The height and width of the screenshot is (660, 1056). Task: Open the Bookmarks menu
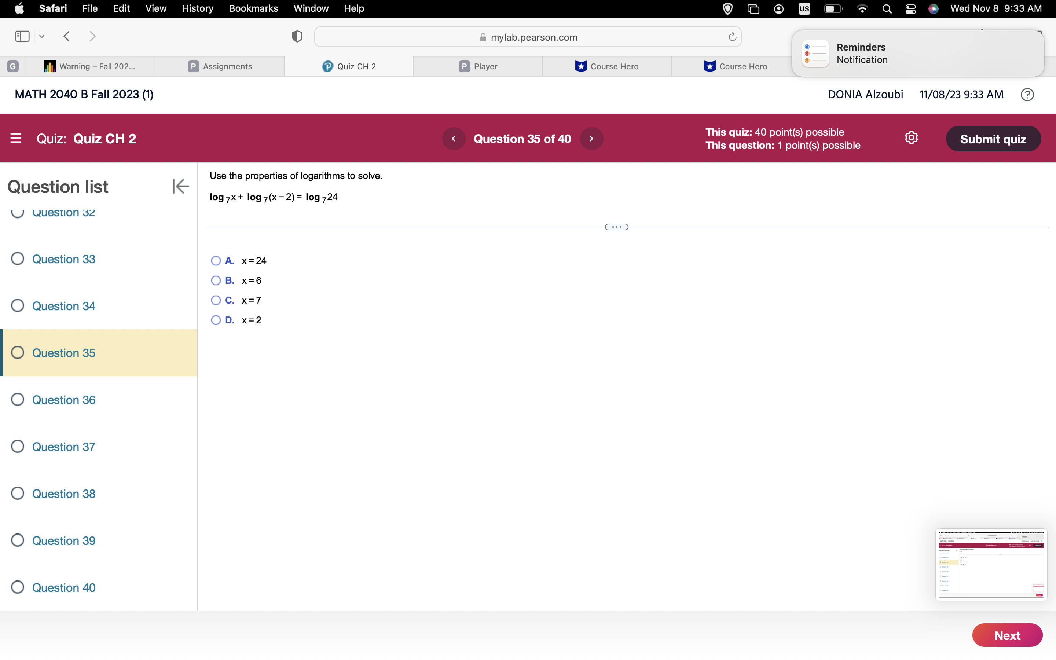(253, 8)
